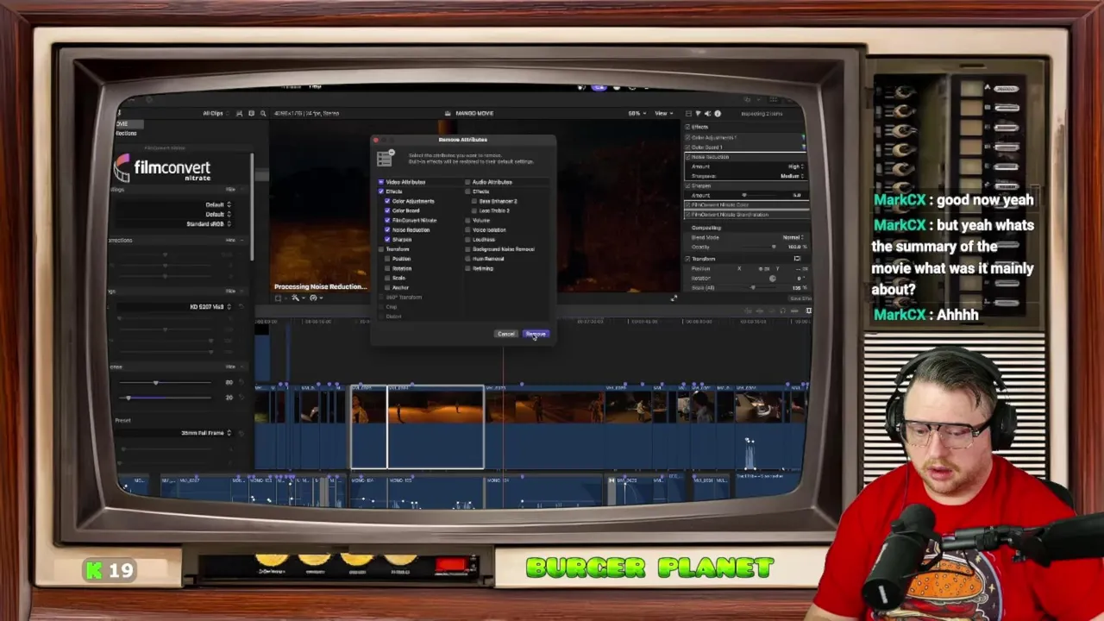
Task: Check the Anchor attribute checkbox
Action: [x=388, y=287]
